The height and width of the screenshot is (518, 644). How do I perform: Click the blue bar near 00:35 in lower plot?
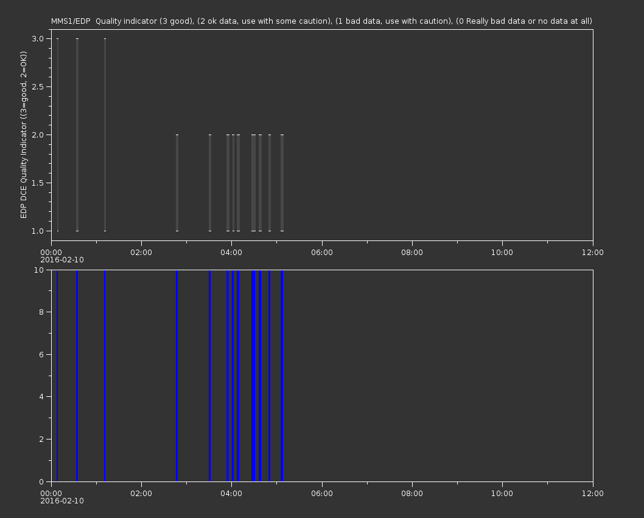77,376
